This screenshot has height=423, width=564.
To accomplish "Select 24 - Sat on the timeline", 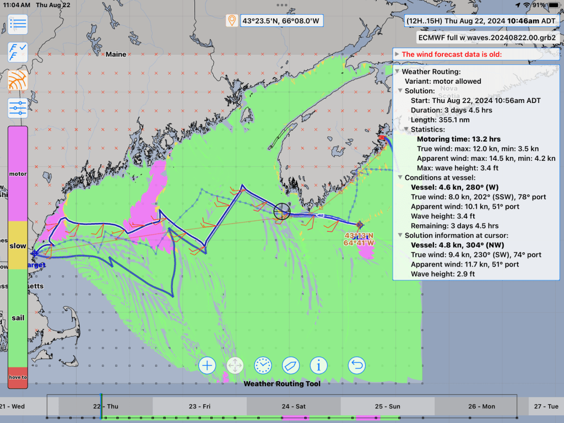I will click(294, 406).
